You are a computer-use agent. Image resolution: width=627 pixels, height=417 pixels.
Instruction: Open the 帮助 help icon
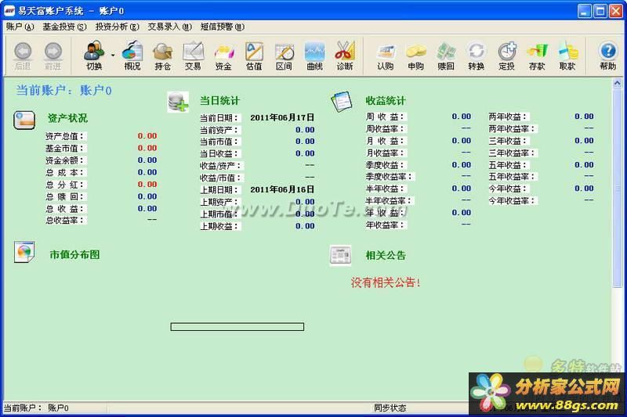click(x=608, y=56)
